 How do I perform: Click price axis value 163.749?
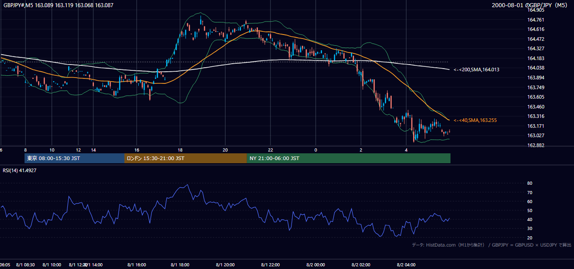(x=536, y=87)
